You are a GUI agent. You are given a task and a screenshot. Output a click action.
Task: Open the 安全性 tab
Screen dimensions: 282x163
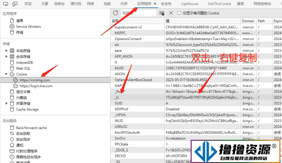[x=166, y=4]
